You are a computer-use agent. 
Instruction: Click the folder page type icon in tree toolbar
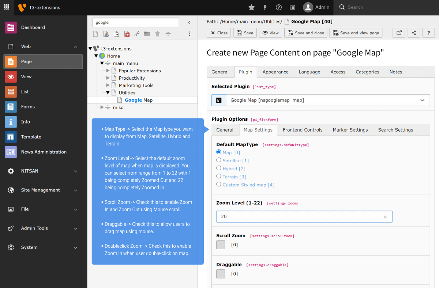coord(147,34)
